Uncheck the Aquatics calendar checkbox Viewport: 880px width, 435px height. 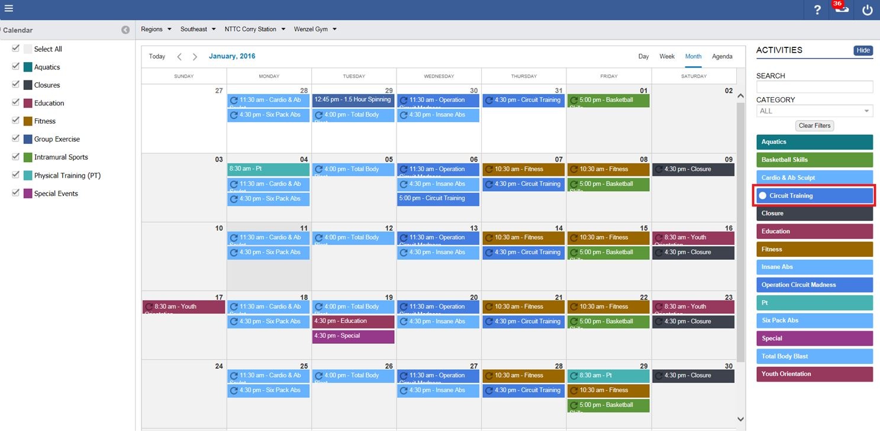[x=16, y=67]
